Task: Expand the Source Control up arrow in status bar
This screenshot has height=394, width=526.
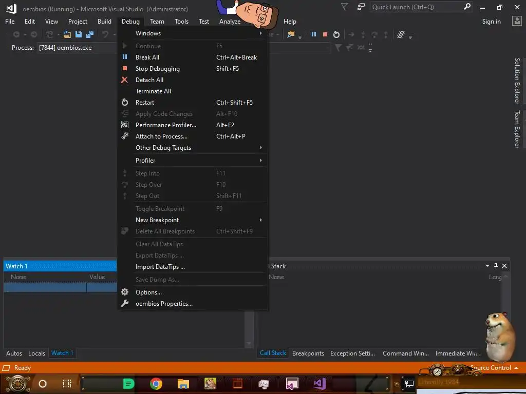Action: click(516, 368)
